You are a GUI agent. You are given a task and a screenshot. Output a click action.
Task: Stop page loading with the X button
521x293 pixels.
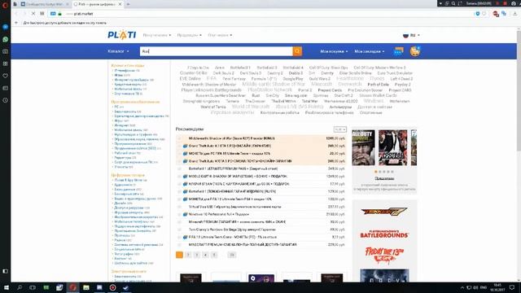(x=33, y=14)
